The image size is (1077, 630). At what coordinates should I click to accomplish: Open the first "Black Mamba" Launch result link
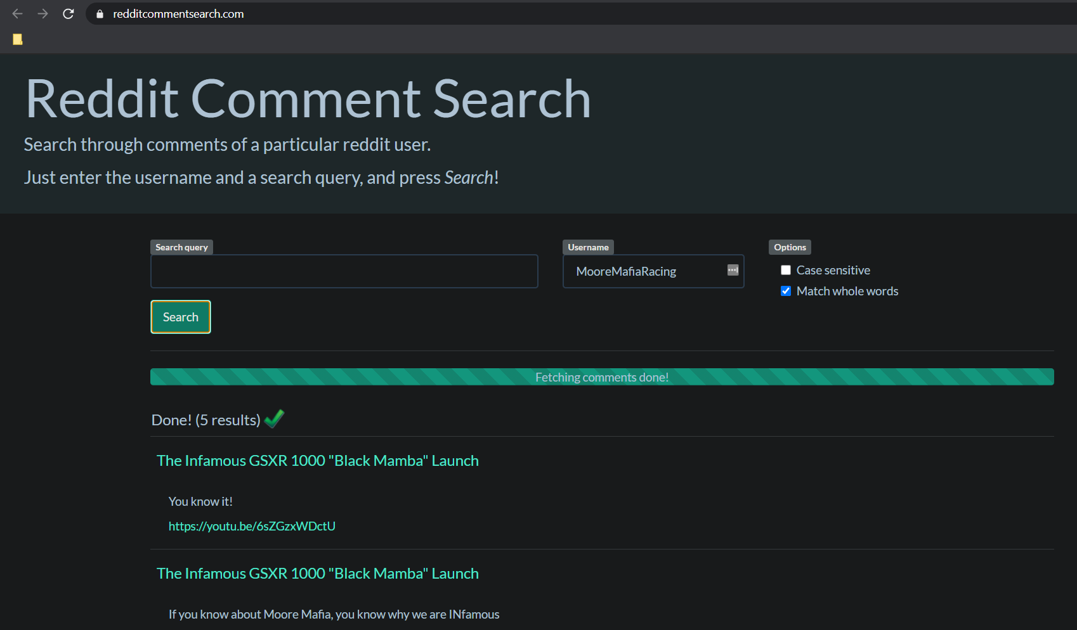(317, 461)
